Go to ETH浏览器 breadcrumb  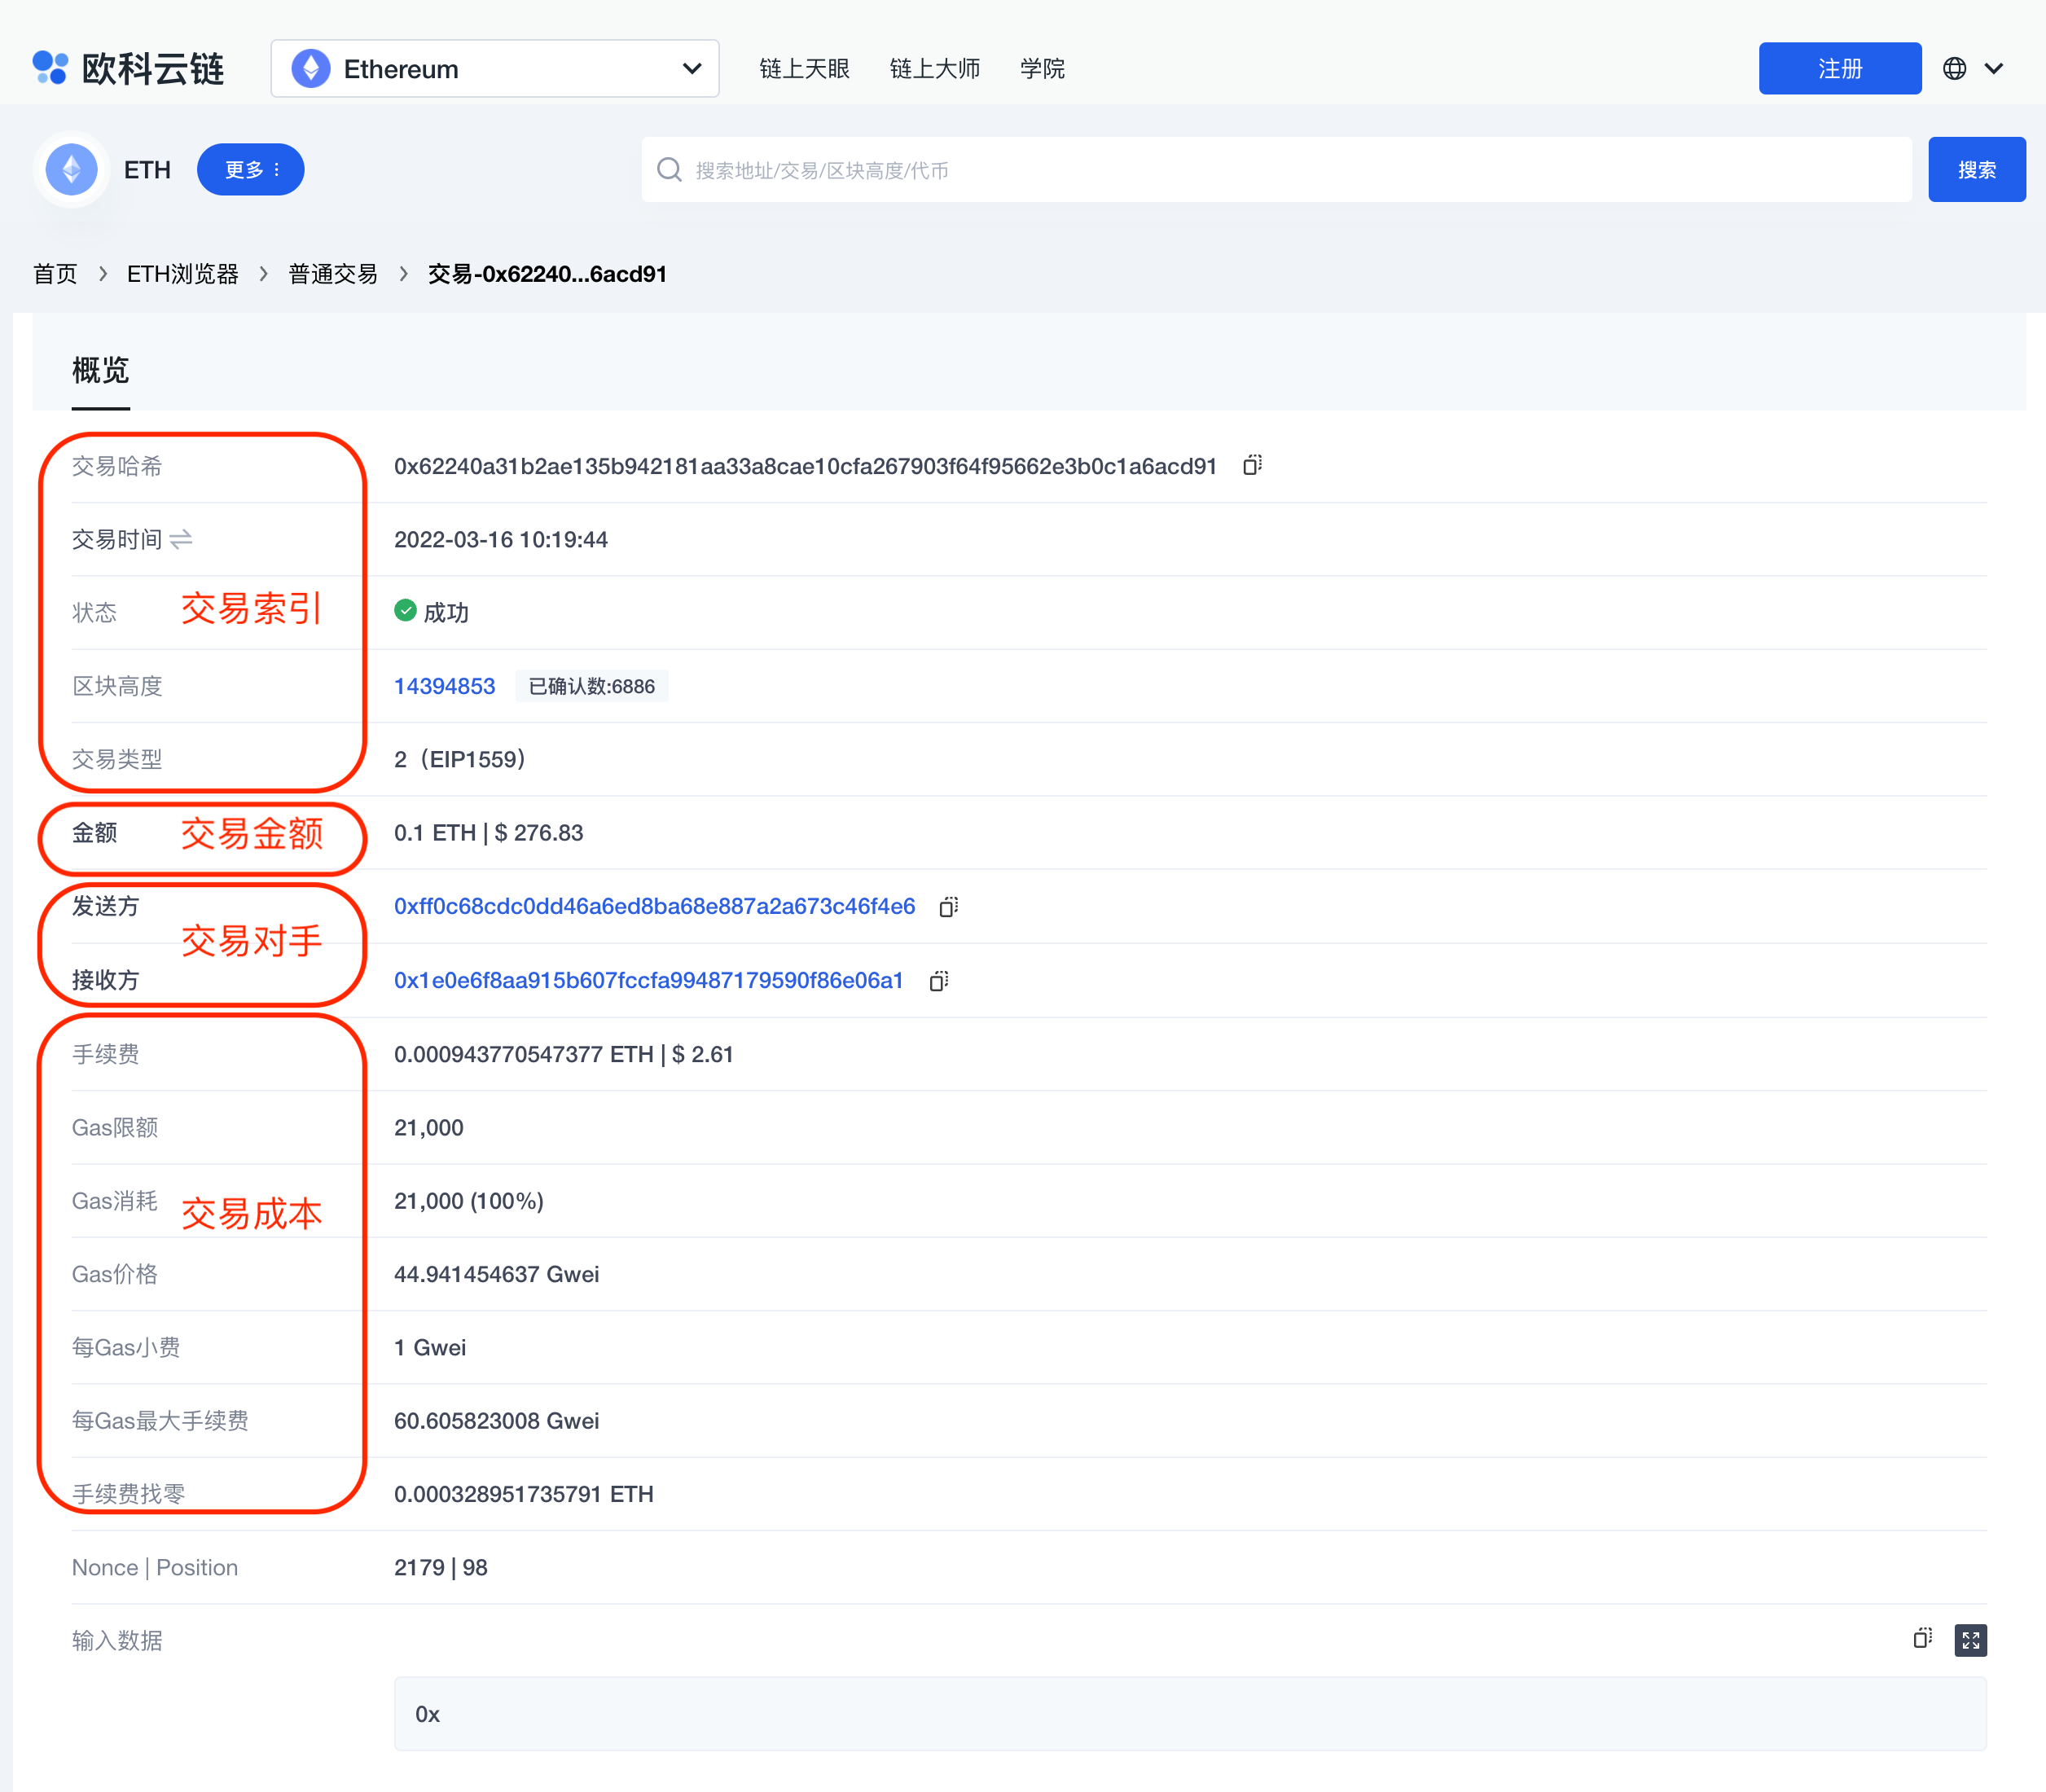pos(183,274)
